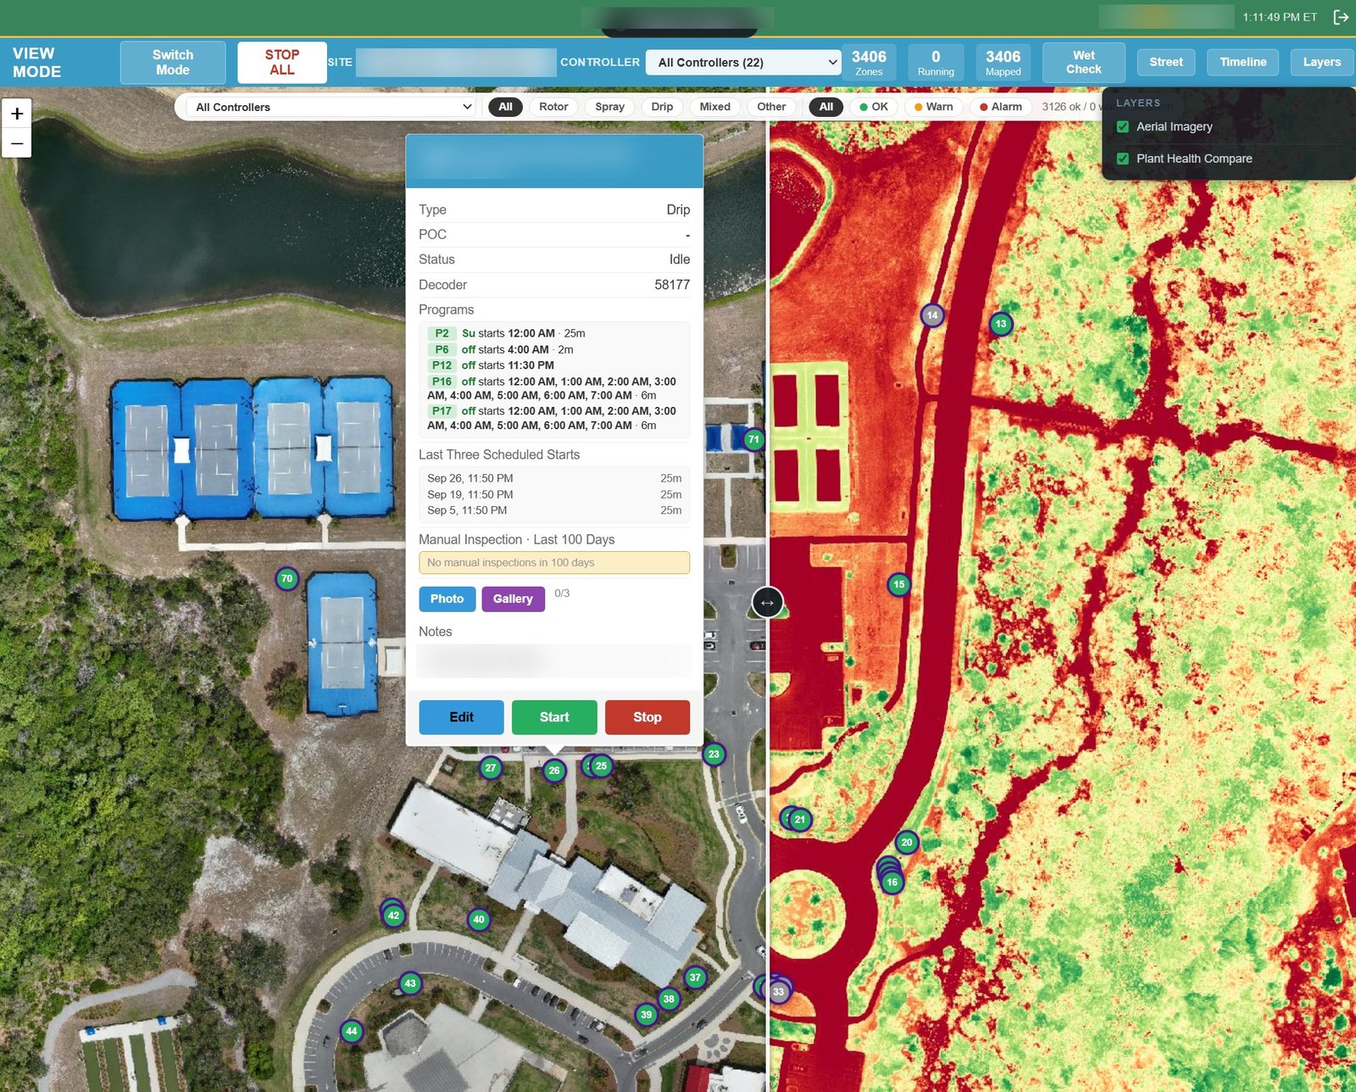1356x1092 pixels.
Task: Select zone marker 23 near parking
Action: coord(714,754)
